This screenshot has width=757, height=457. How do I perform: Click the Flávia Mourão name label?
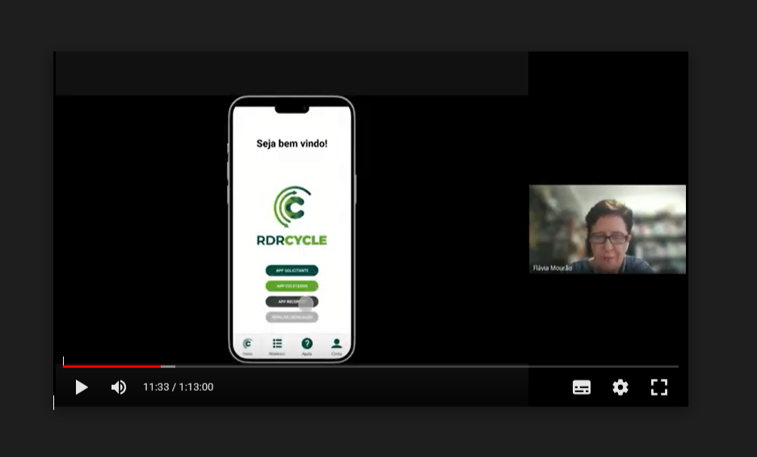pos(553,268)
